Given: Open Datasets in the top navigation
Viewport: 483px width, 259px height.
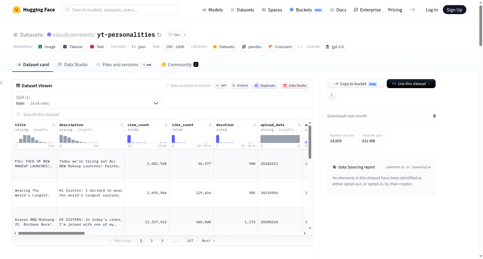Looking at the screenshot, I should click(x=242, y=10).
